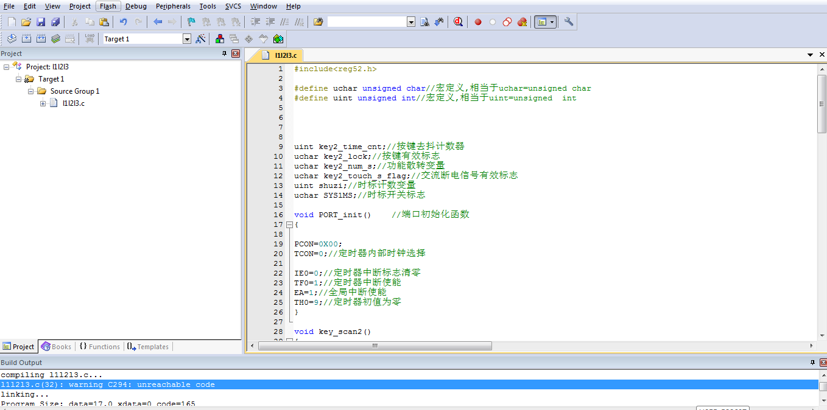
Task: Open the Flash menu
Action: [108, 6]
